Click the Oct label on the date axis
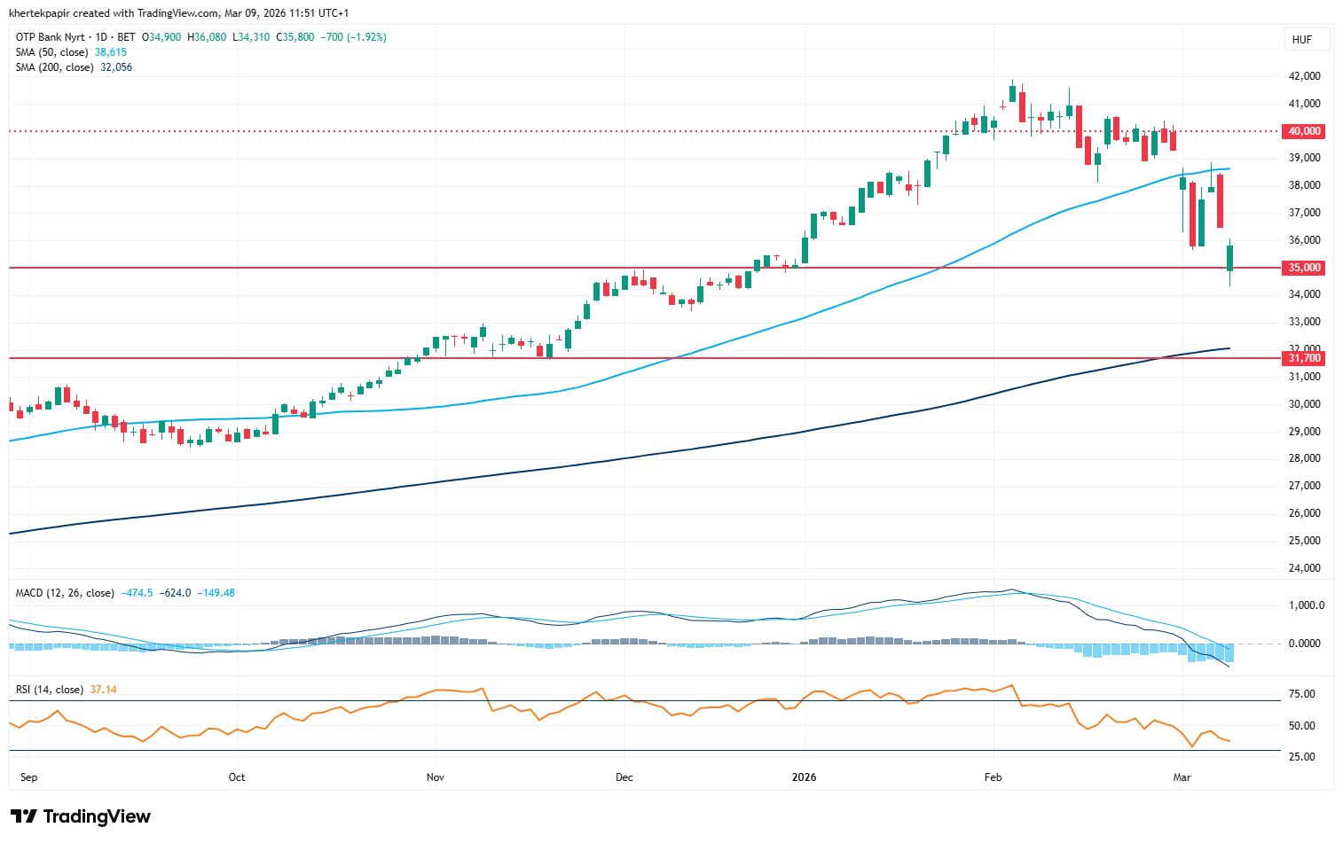 (236, 777)
